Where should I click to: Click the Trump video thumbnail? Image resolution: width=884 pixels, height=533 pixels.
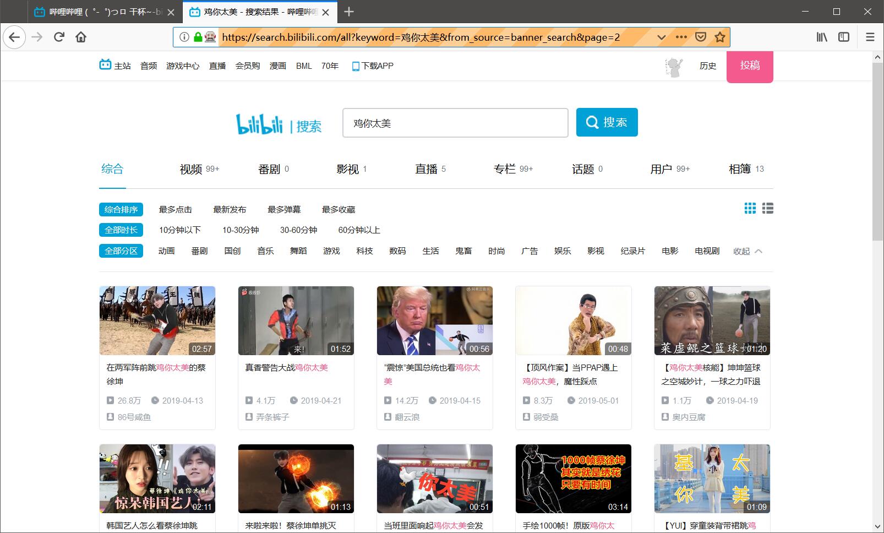click(x=434, y=320)
